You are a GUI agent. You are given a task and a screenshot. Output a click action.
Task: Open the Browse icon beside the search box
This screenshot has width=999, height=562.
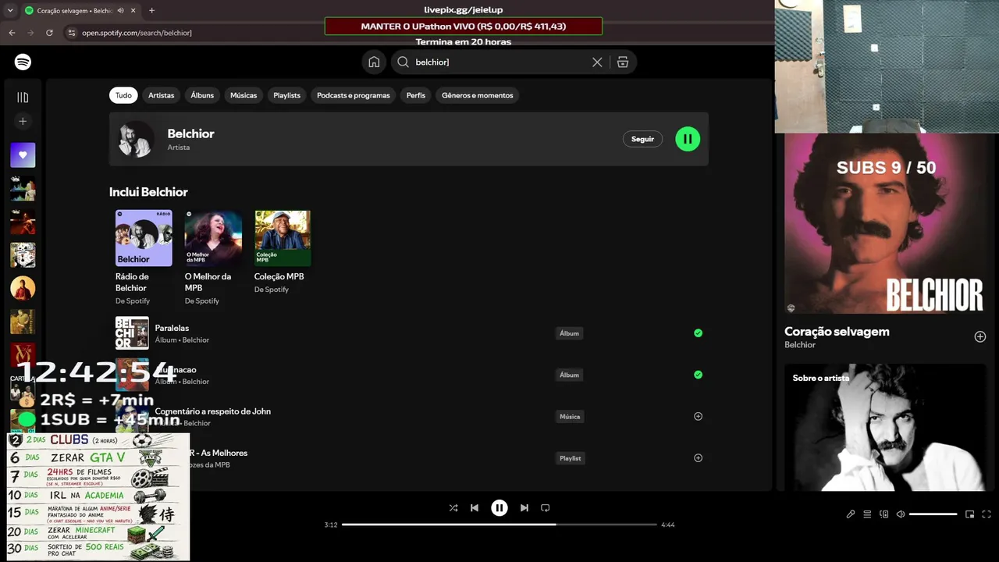(x=623, y=62)
